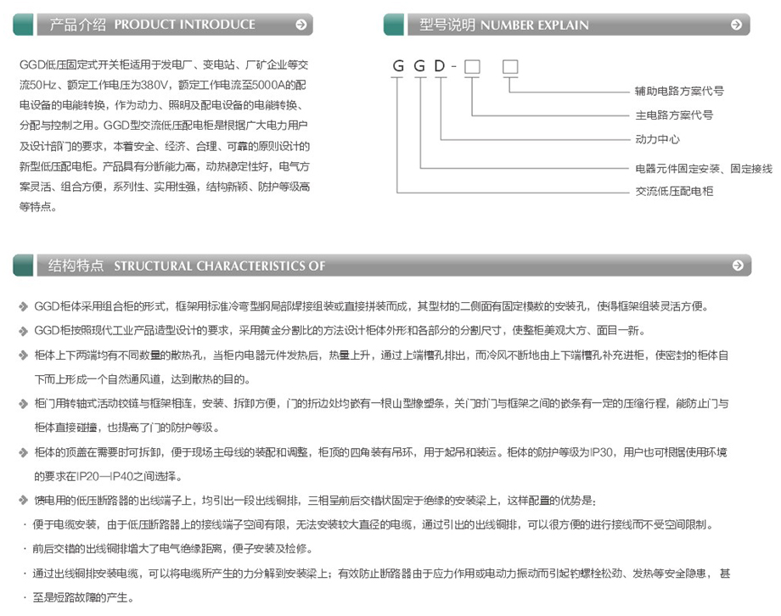Open the 结构特点 STRUCTURAL CHARACTERISTICS OF header
Viewport: 781px width, 616px height.
click(394, 266)
